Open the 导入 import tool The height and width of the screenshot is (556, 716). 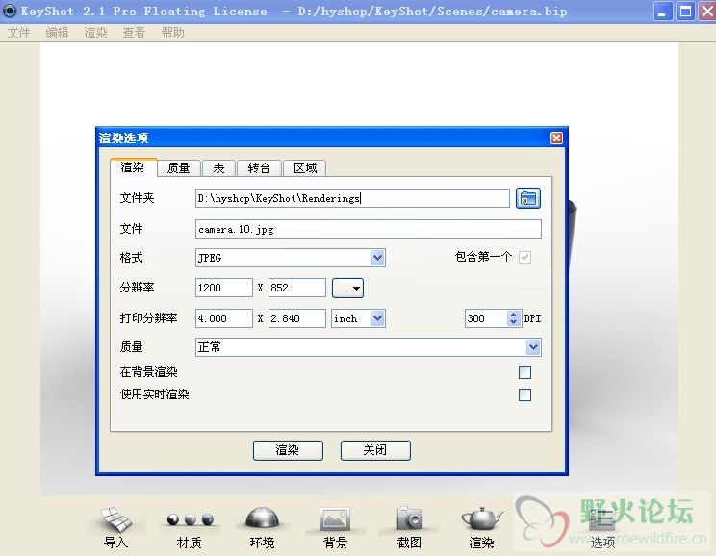point(115,527)
